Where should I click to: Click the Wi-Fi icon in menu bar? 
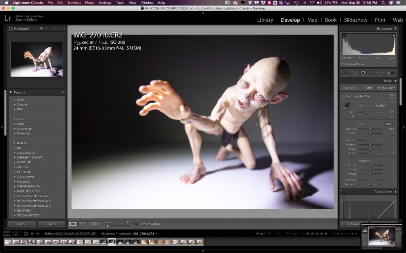coord(312,3)
